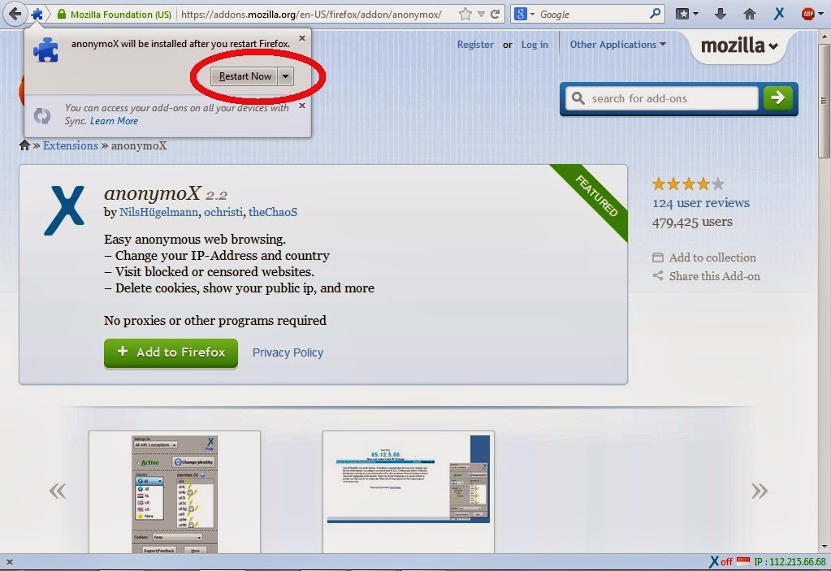
Task: Click the anonymoX X icon in toolbar
Action: click(x=779, y=15)
